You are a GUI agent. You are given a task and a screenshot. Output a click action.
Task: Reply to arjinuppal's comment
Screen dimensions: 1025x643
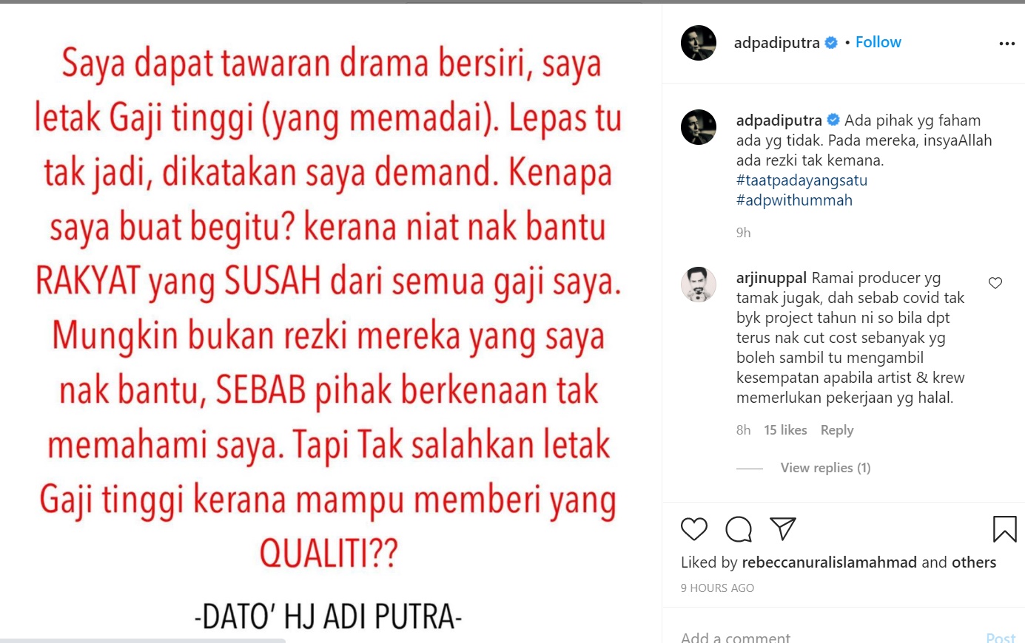(837, 430)
